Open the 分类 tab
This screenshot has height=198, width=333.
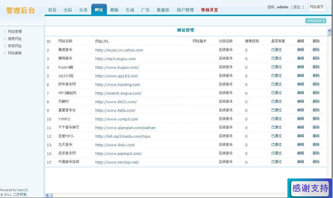[x=83, y=10]
